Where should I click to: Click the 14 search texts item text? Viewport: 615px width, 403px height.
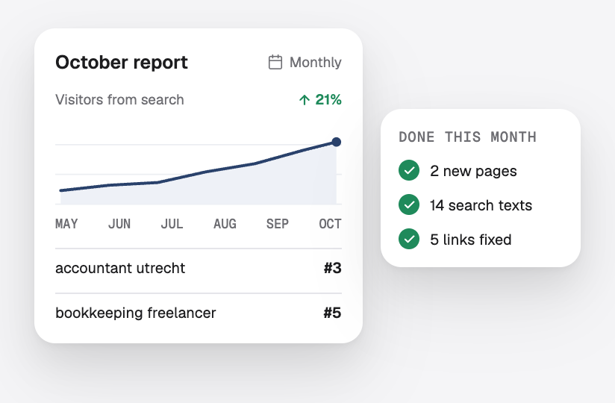pyautogui.click(x=481, y=205)
